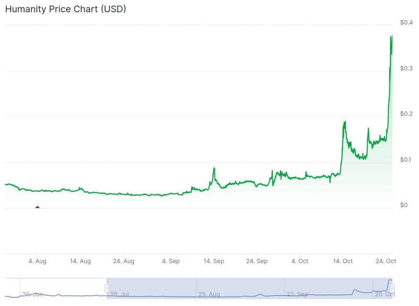This screenshot has height=306, width=419.
Task: Select the 14. Oct x-axis date label
Action: tap(342, 261)
